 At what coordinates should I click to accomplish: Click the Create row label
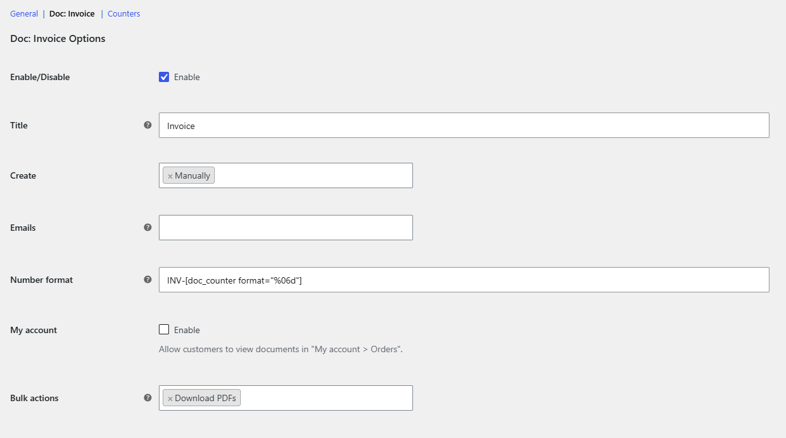(23, 175)
